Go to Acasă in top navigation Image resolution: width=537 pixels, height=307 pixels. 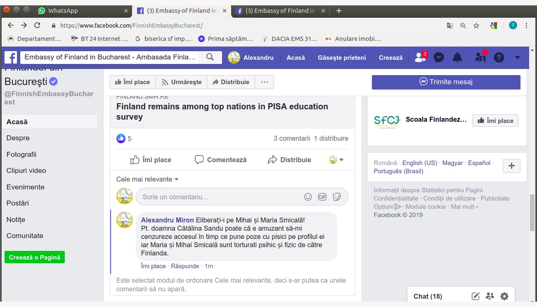pos(296,58)
